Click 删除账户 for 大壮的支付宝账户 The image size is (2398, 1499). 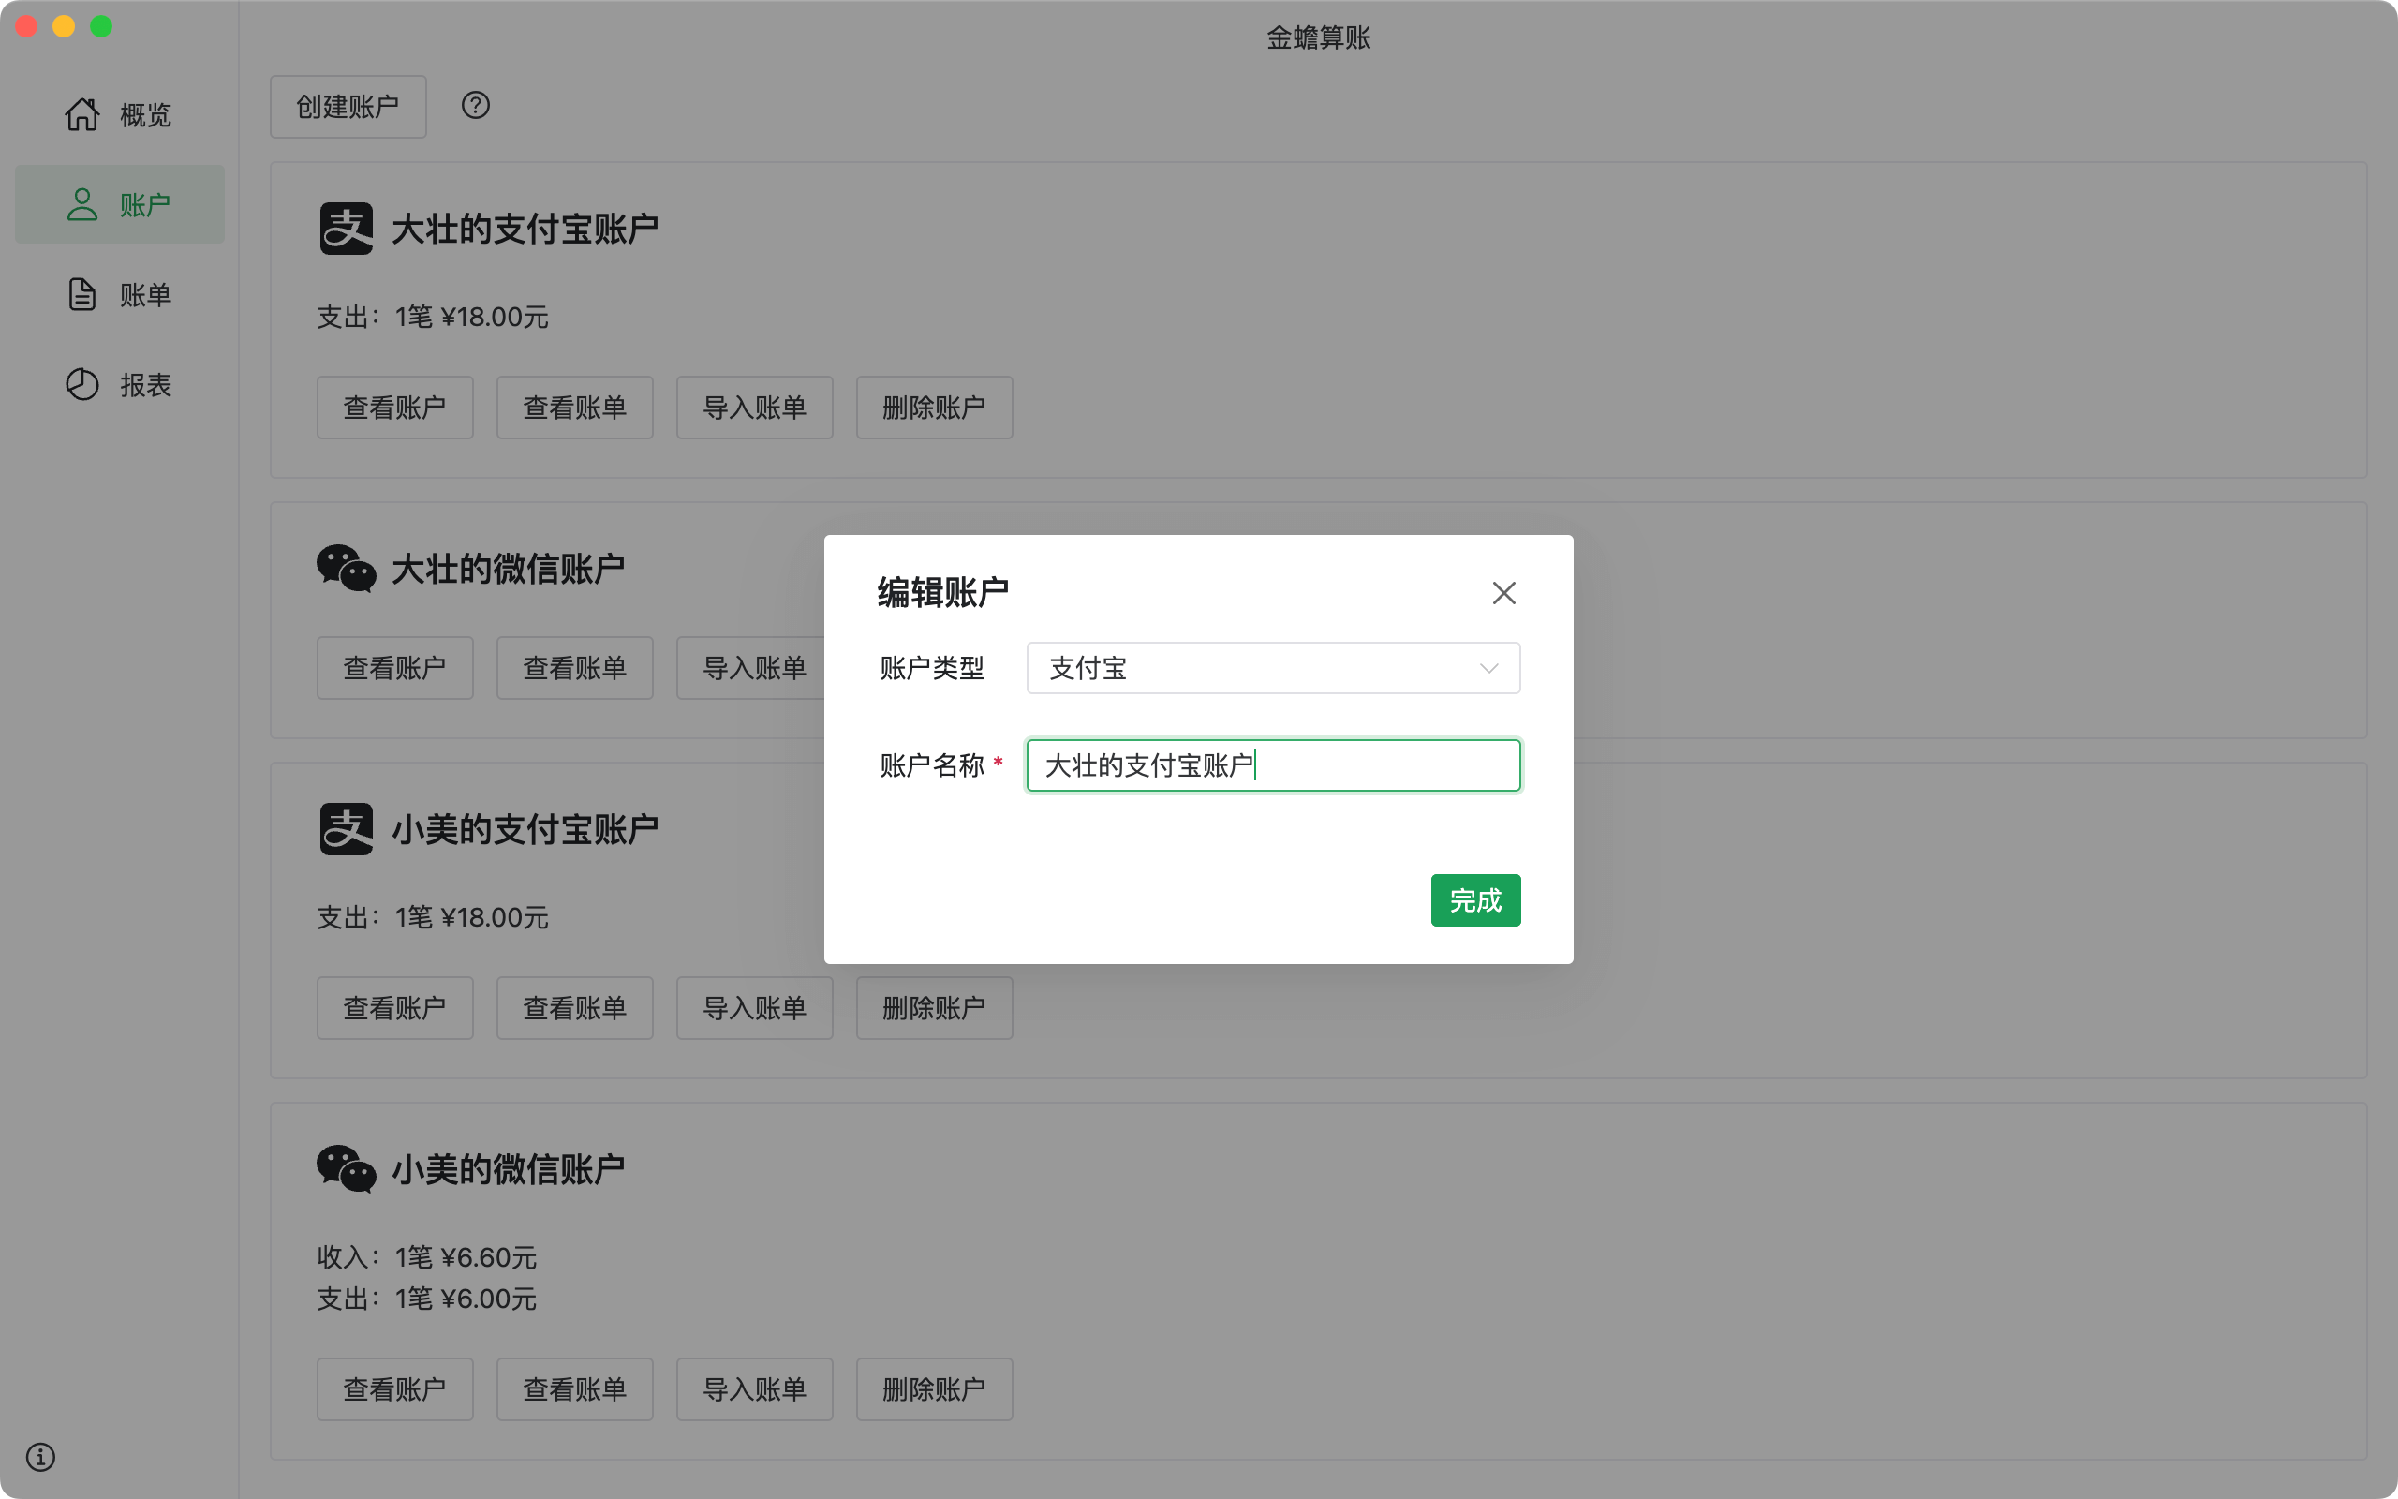933,408
